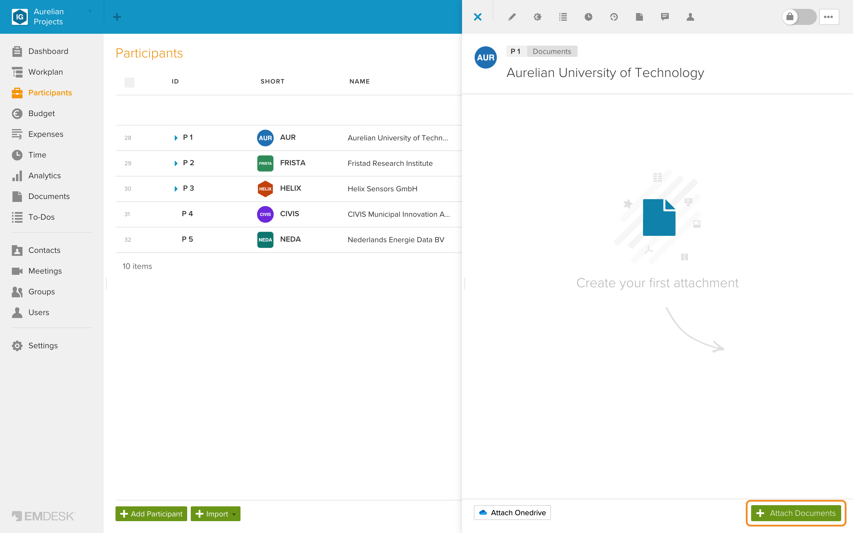
Task: Expand the P 1 participant row
Action: [x=176, y=138]
